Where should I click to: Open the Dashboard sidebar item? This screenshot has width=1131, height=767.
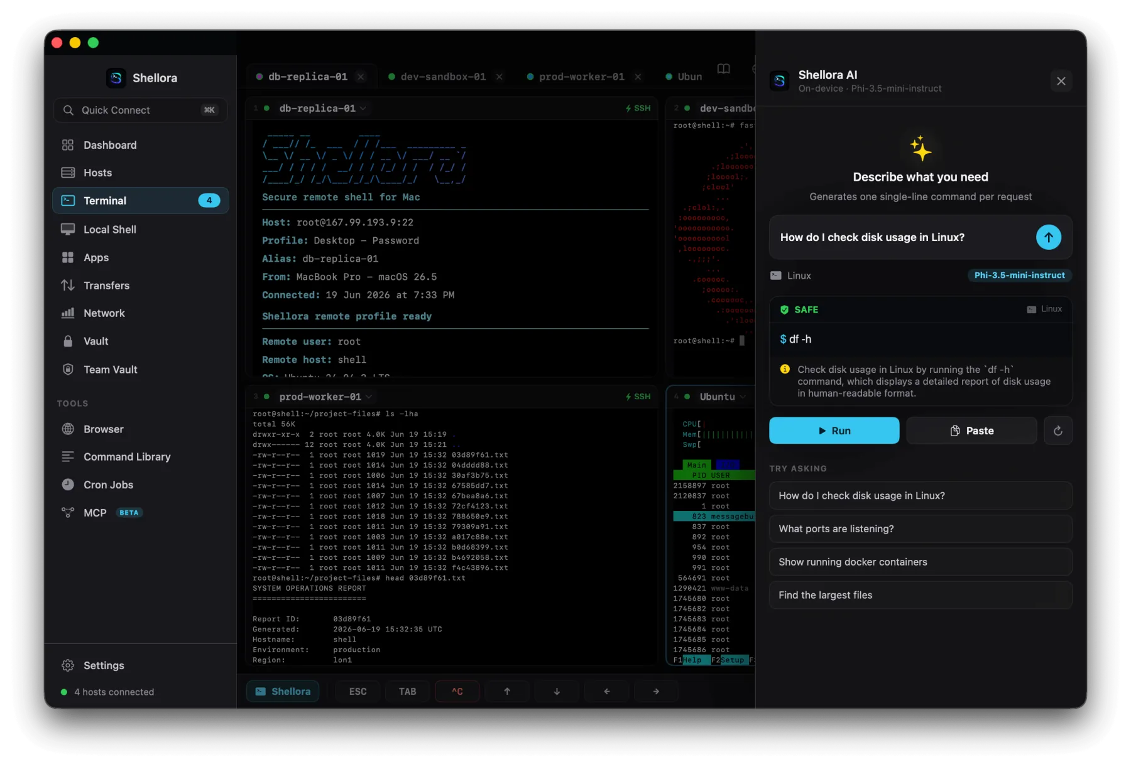click(x=140, y=145)
